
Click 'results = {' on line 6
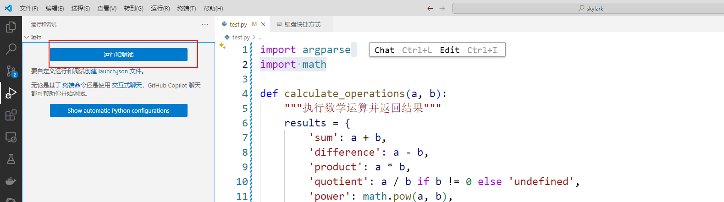coord(317,123)
